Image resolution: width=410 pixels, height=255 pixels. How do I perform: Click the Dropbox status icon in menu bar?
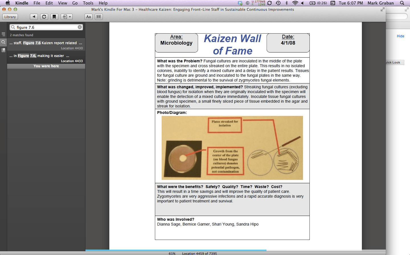pyautogui.click(x=240, y=3)
